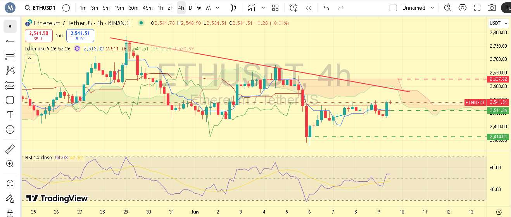
Task: Click the Unnamed layout name
Action: [x=414, y=8]
